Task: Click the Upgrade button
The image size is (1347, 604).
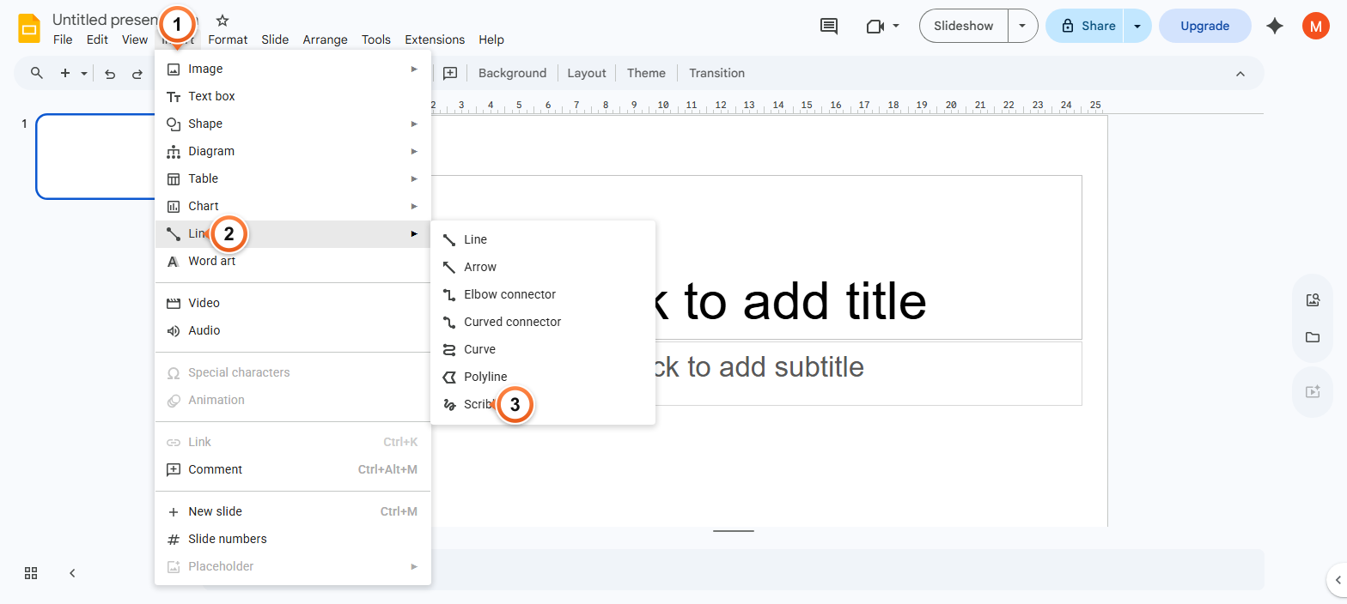Action: click(1204, 26)
